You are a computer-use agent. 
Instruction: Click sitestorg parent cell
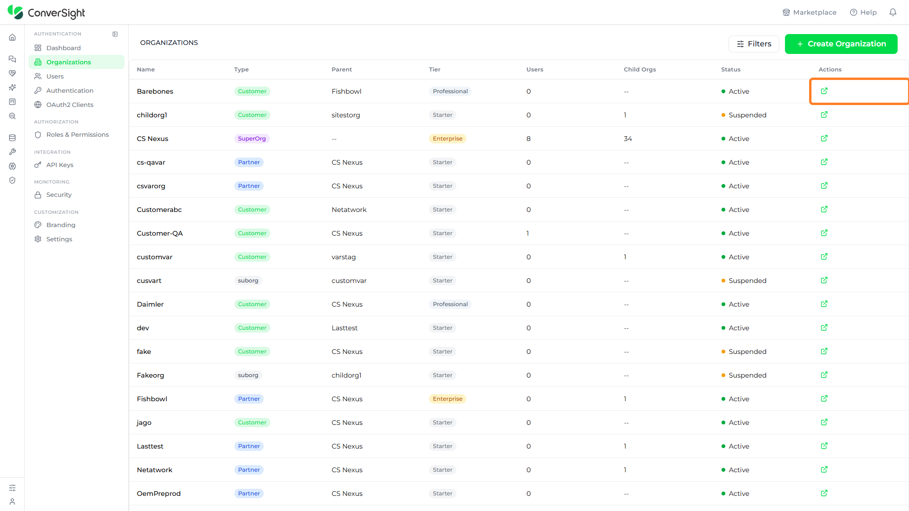pos(346,115)
